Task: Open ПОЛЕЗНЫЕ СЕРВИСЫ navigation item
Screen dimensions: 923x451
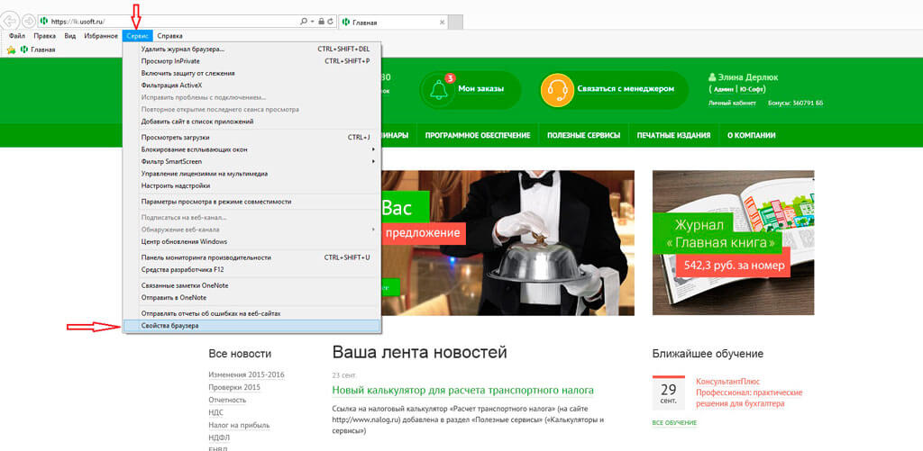Action: click(583, 135)
